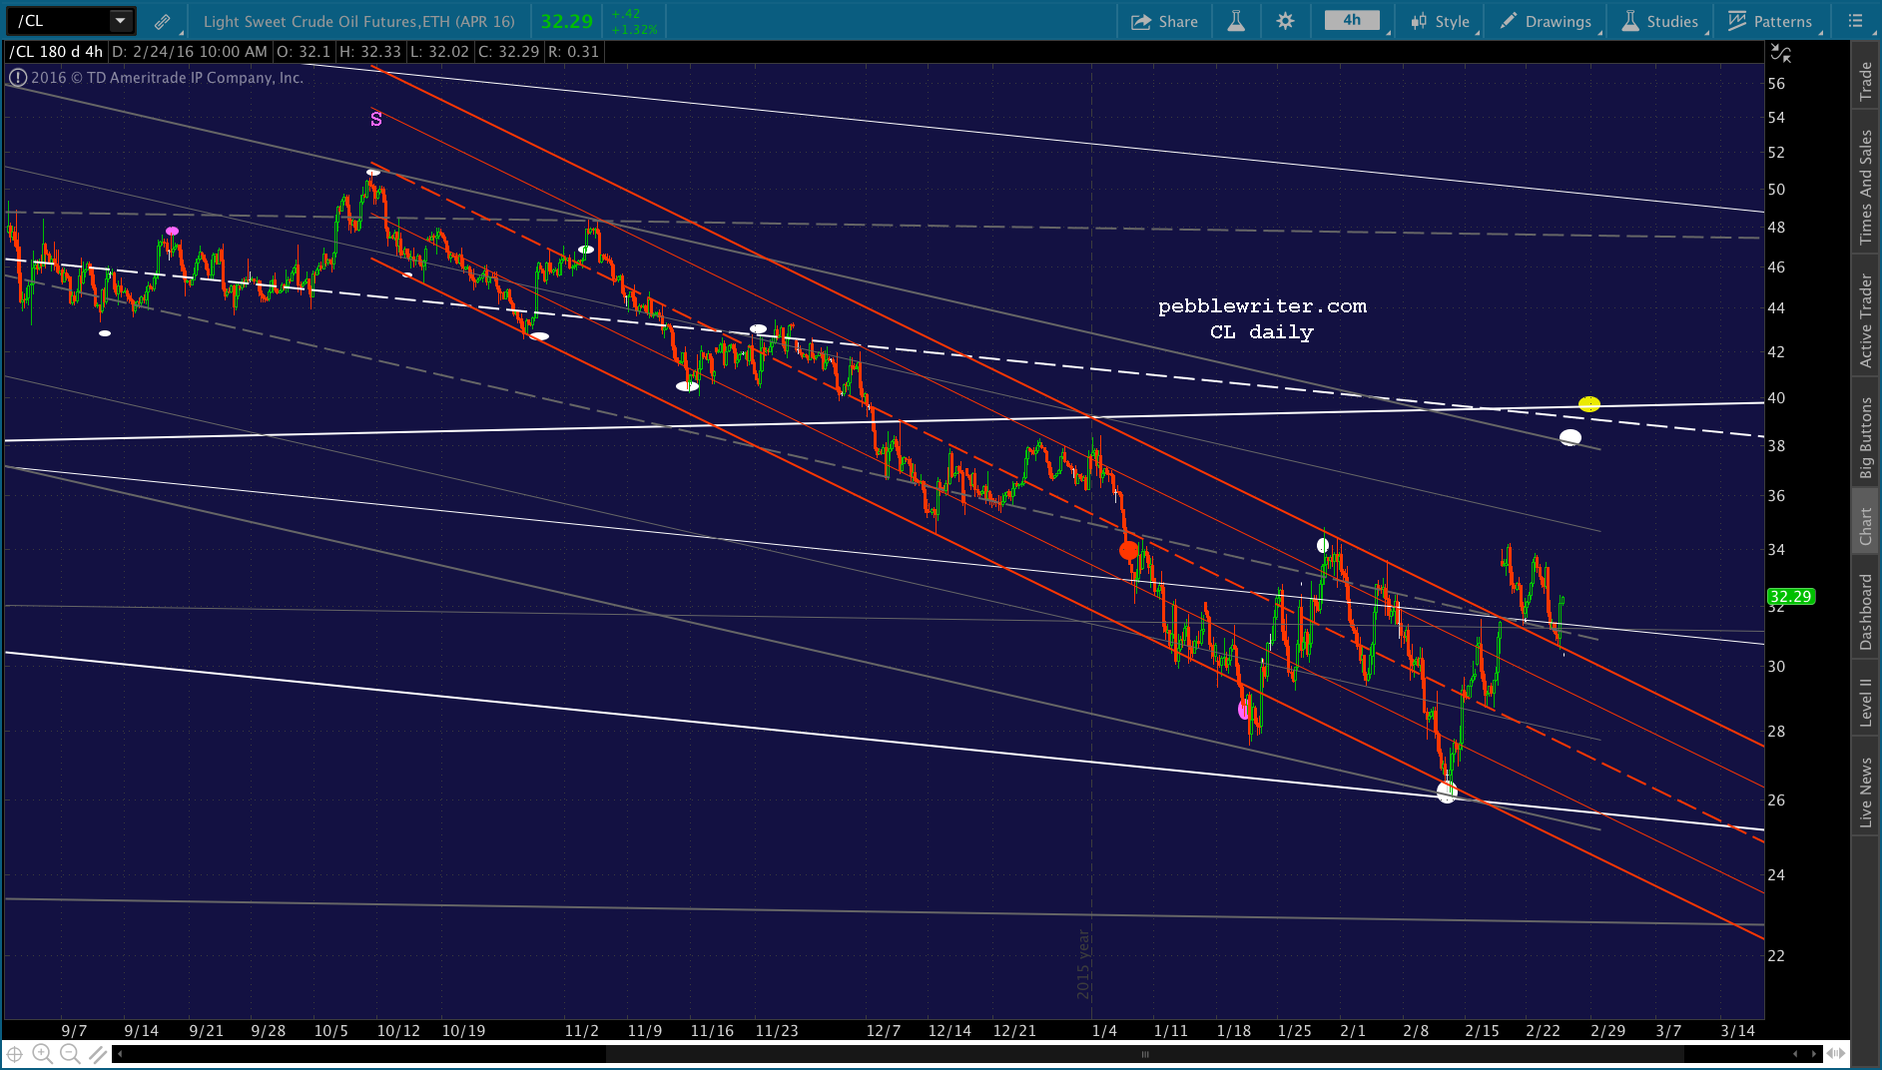Click the zoom out magnifier icon

[x=69, y=1054]
